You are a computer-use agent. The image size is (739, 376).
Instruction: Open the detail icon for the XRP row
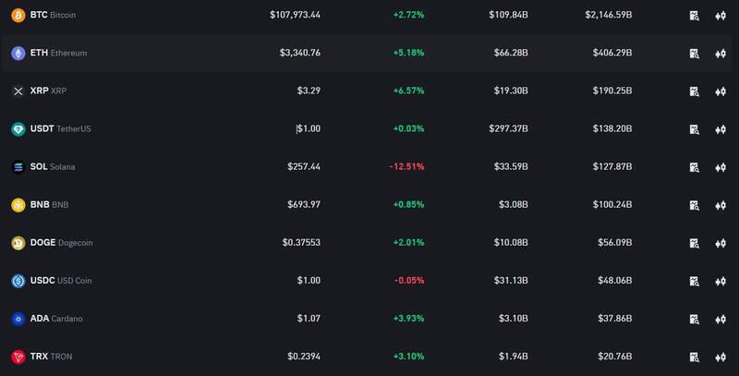click(x=694, y=91)
